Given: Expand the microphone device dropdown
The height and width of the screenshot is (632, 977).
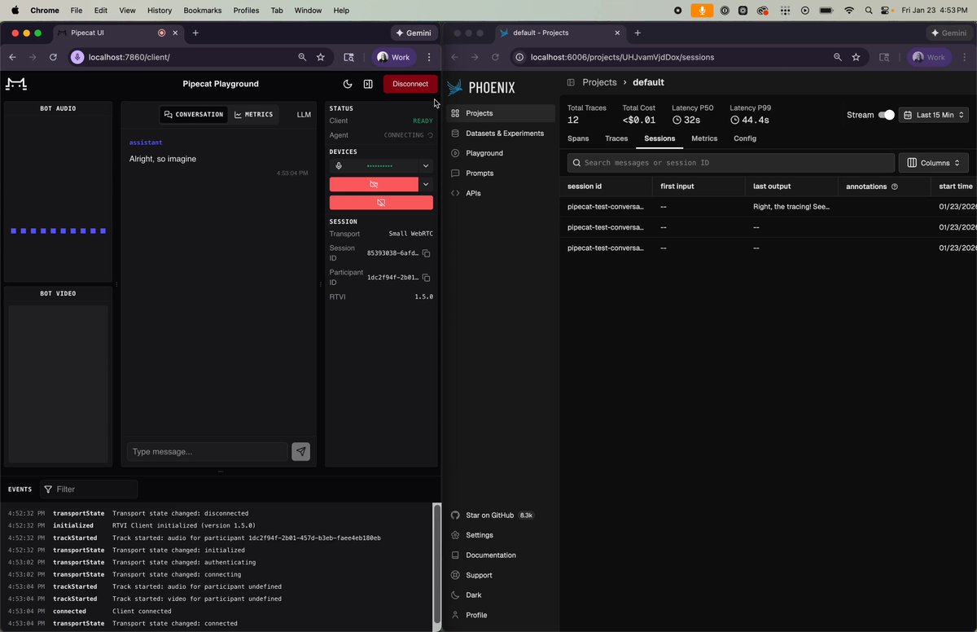Looking at the screenshot, I should 425,165.
